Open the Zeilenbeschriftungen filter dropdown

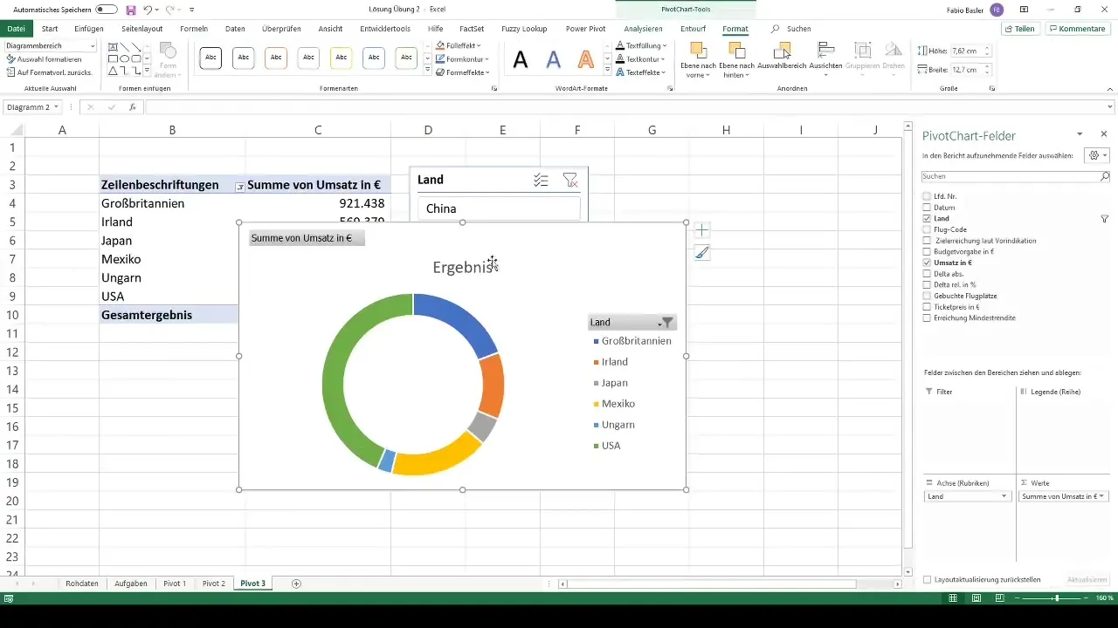[x=240, y=186]
